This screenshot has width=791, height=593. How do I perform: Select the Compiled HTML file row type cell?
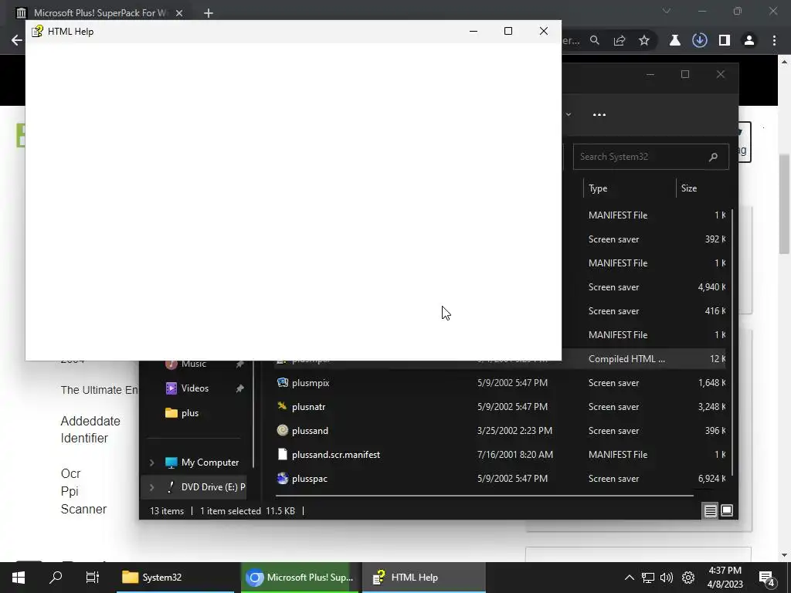click(626, 359)
